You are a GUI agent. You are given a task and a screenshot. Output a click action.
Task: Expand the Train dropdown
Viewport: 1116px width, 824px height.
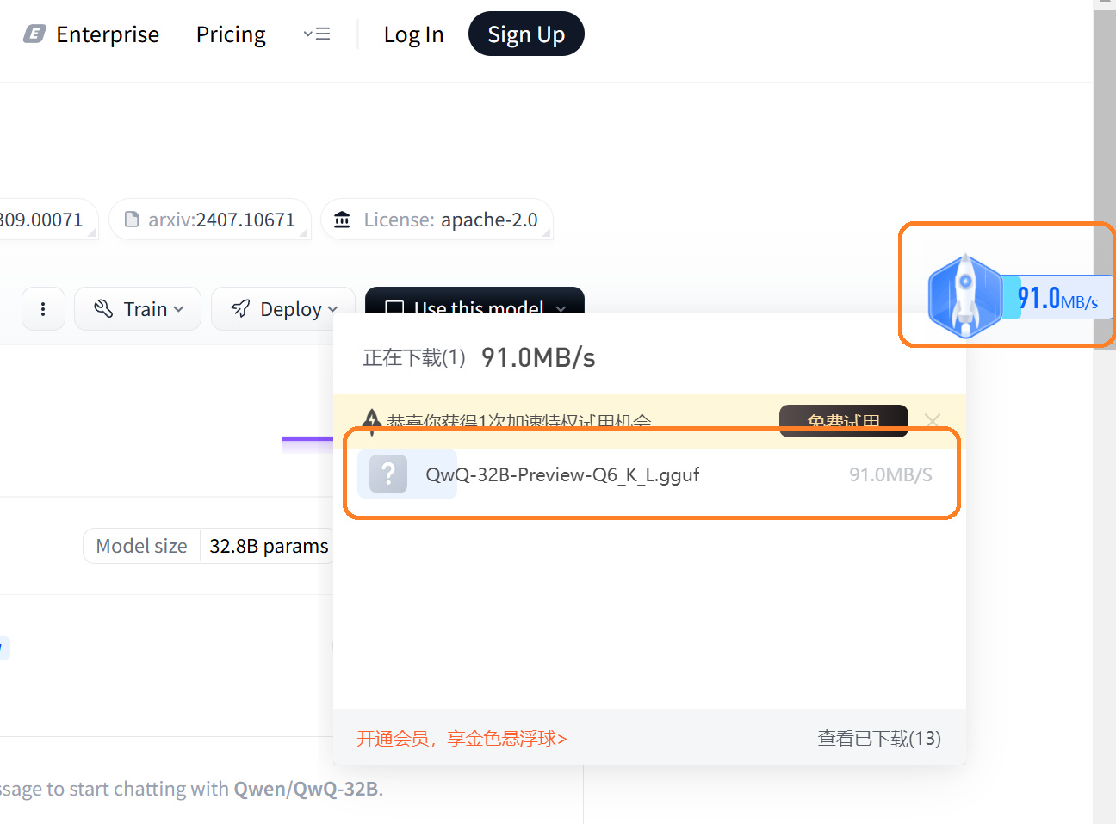point(138,309)
